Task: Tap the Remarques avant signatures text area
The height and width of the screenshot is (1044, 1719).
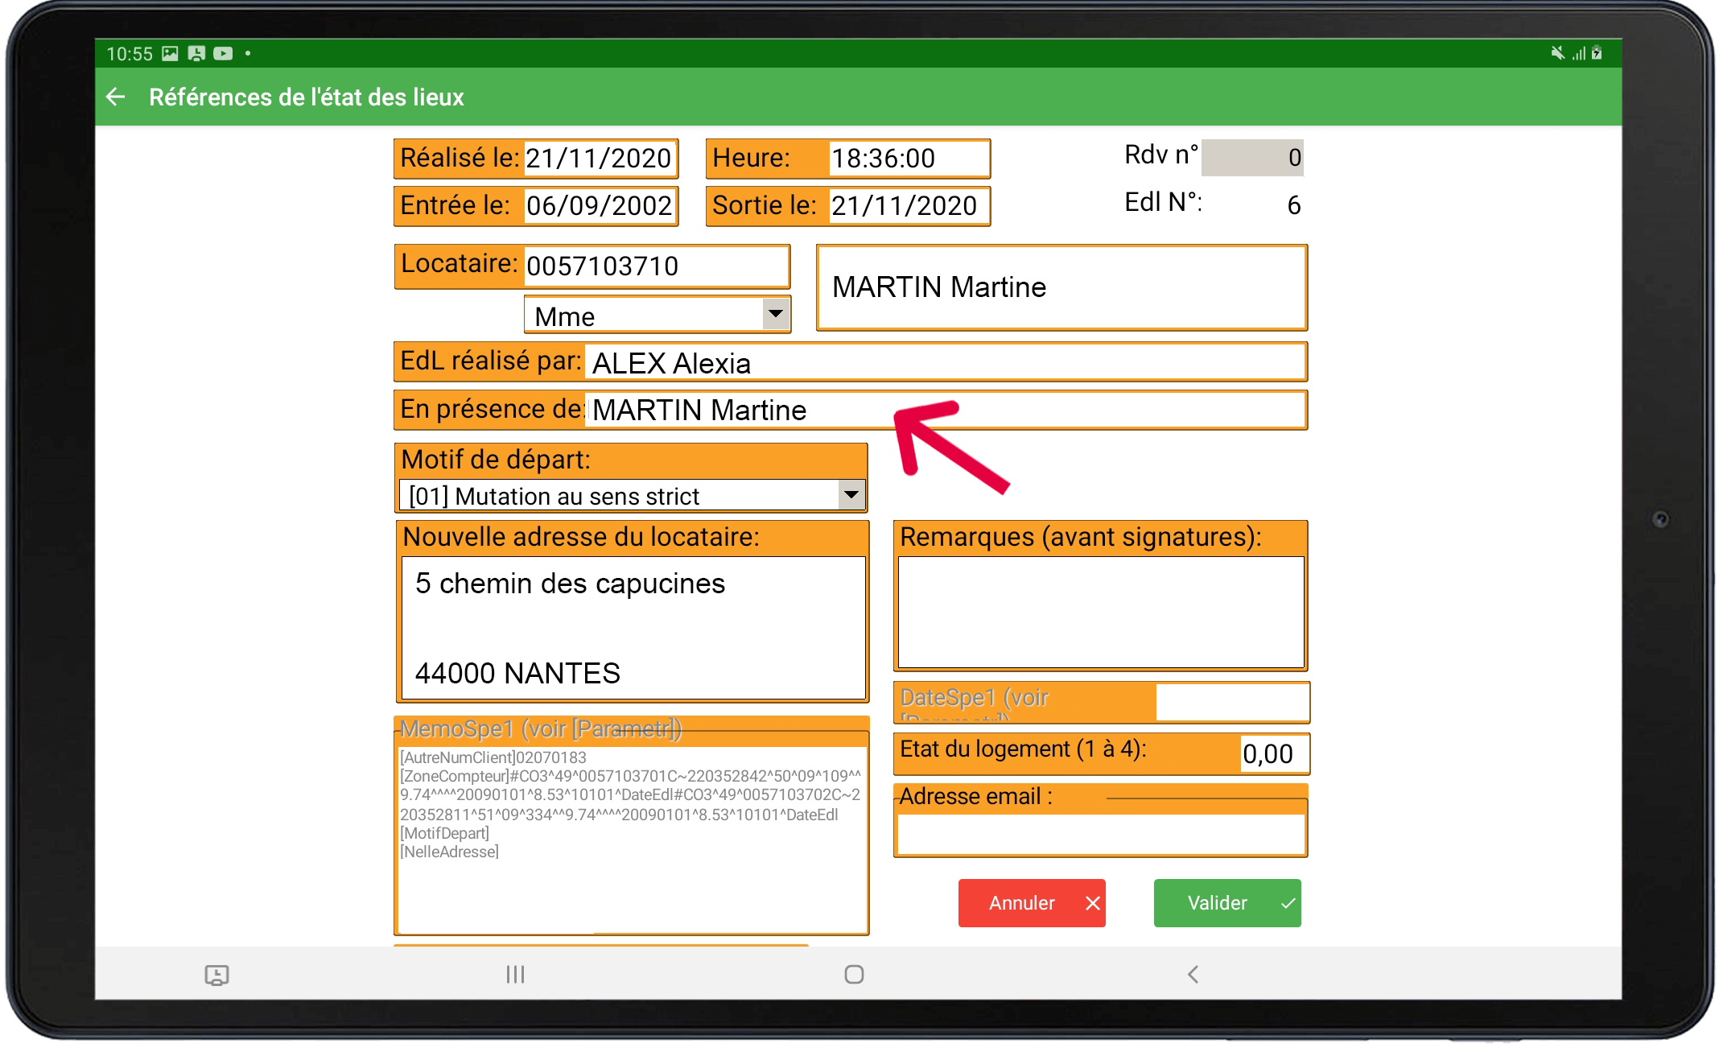Action: (x=1100, y=612)
